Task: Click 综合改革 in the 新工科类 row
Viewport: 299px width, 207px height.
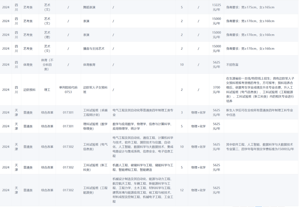Action: [47, 168]
